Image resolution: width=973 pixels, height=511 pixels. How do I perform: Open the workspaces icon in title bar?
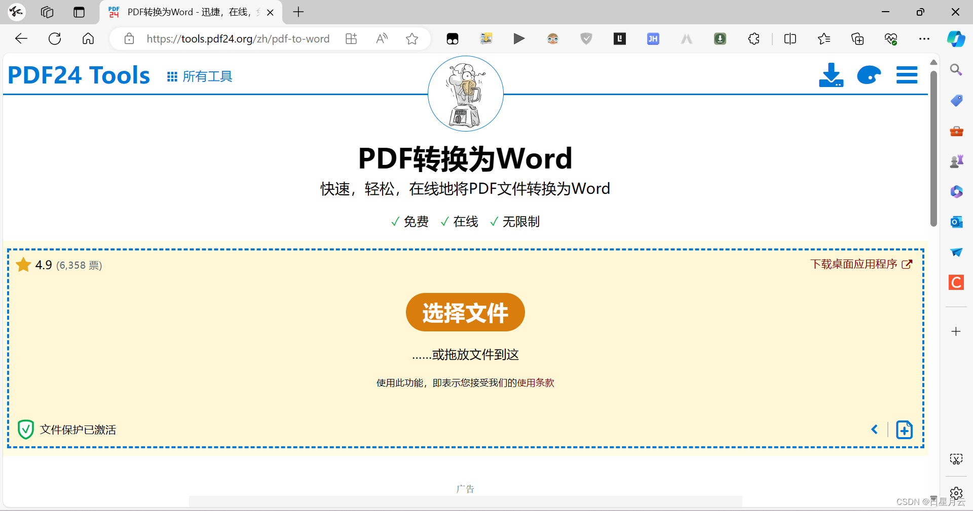click(47, 12)
